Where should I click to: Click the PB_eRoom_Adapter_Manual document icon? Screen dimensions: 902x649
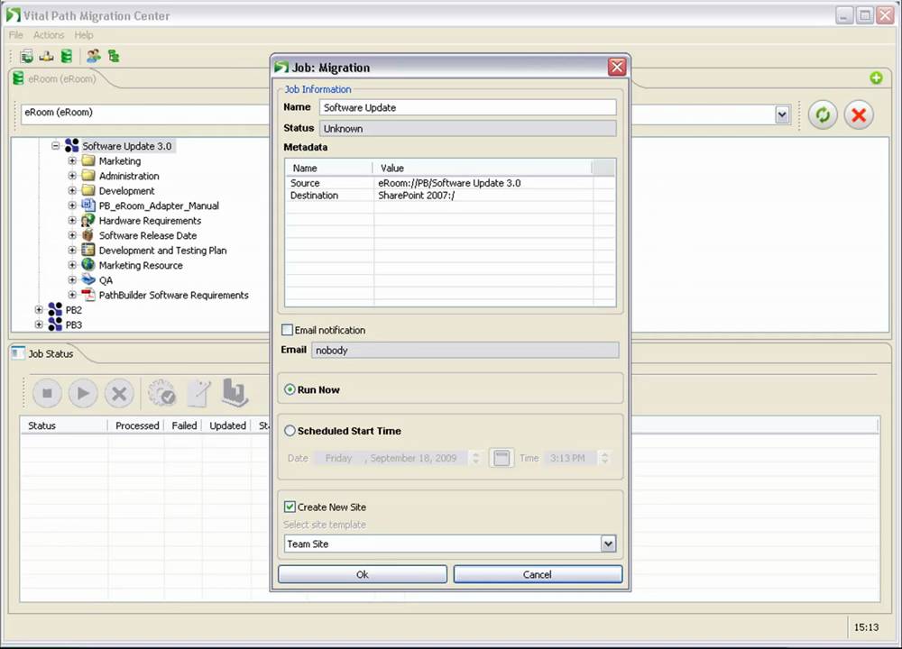(88, 206)
